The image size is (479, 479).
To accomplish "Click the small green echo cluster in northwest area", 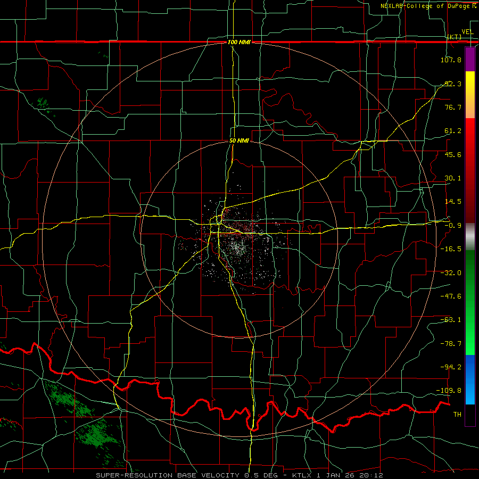I will pyautogui.click(x=43, y=104).
